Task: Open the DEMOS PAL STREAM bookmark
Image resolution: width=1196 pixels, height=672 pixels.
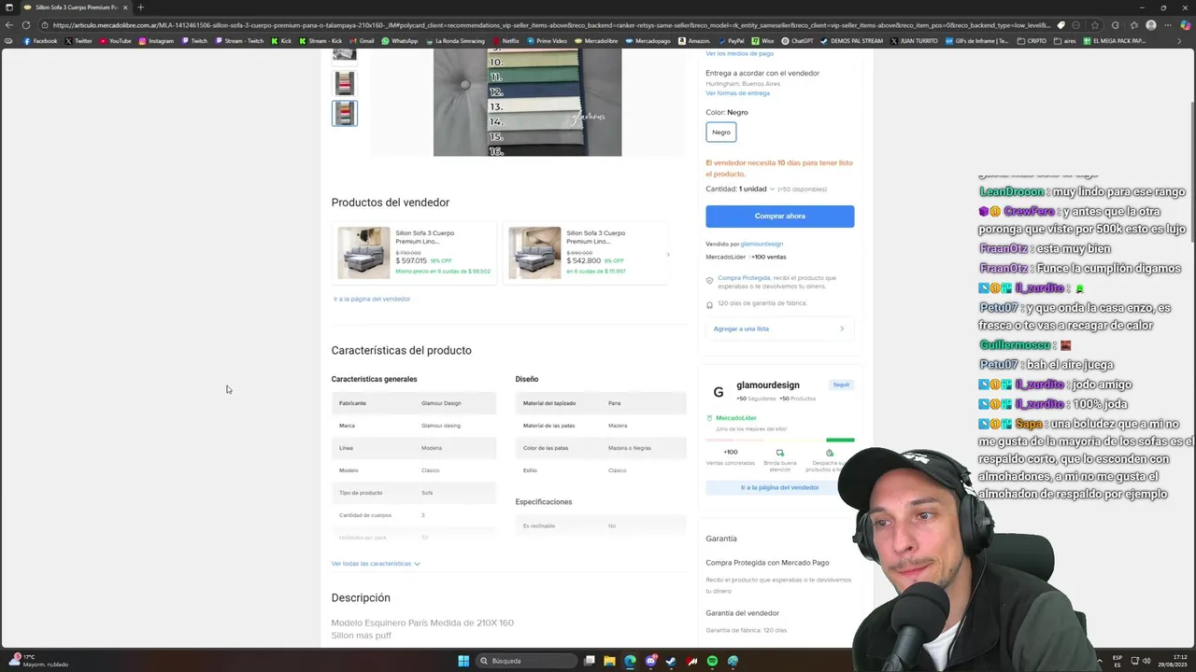Action: pyautogui.click(x=851, y=41)
